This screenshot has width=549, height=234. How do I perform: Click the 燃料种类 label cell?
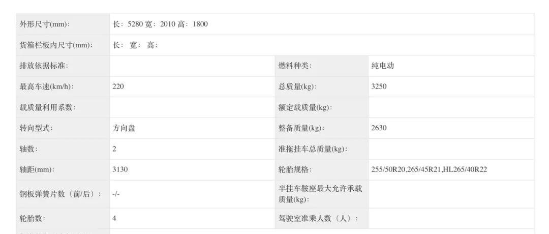tap(321, 66)
